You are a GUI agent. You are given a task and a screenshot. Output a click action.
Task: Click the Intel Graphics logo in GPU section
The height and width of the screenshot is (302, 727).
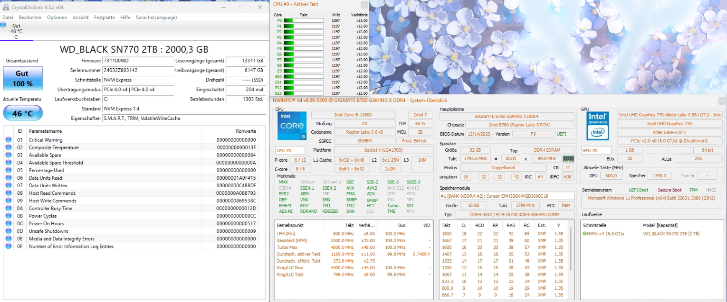coord(598,126)
